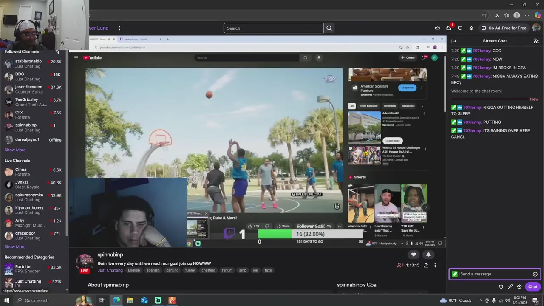
Task: Open stableronaldo in Followed Channels
Action: tap(34, 64)
